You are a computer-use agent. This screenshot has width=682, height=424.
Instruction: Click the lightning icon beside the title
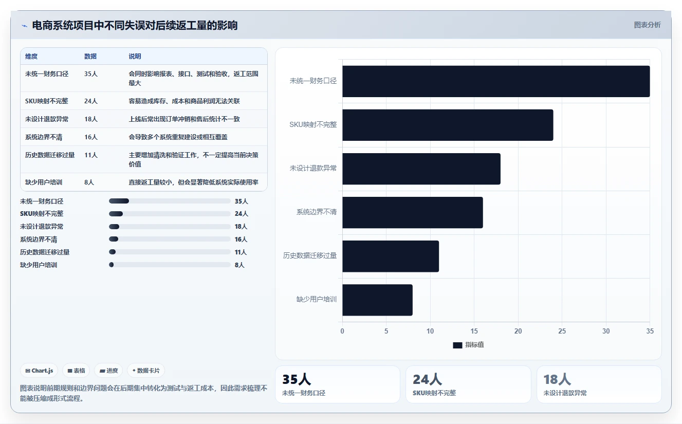point(24,26)
